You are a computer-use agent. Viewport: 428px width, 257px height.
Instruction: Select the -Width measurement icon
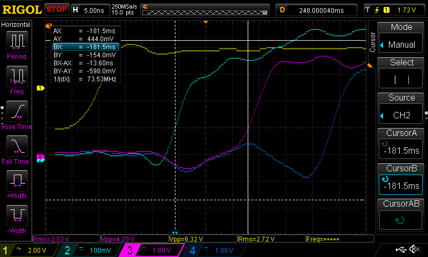(x=17, y=215)
